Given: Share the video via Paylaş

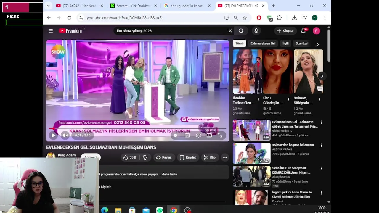Looking at the screenshot, I should pyautogui.click(x=164, y=157).
